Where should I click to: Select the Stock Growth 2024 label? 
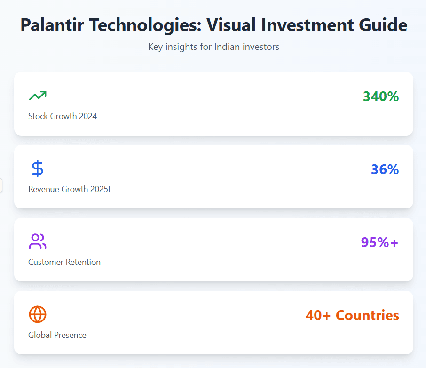[x=63, y=116]
